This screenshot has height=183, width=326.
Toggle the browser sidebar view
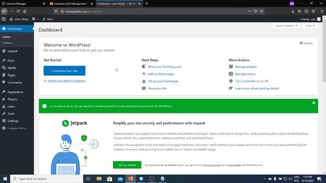point(307,11)
